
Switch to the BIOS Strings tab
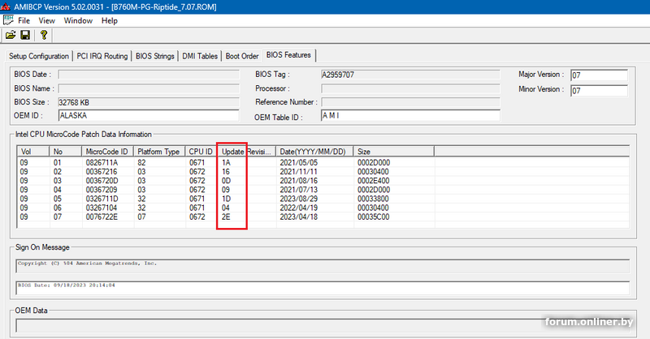tap(154, 56)
